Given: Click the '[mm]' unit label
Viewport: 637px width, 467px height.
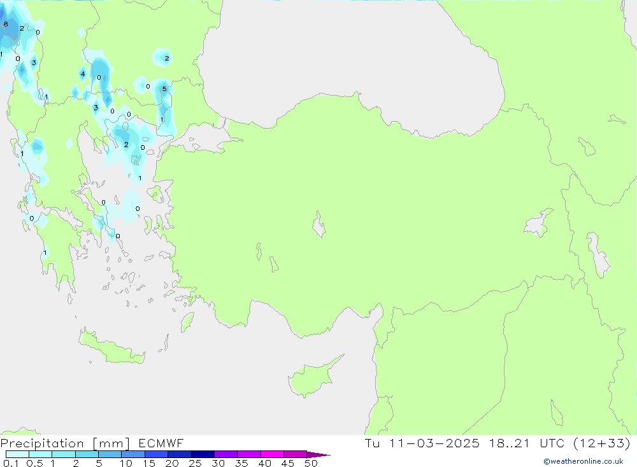Looking at the screenshot, I should (x=111, y=443).
